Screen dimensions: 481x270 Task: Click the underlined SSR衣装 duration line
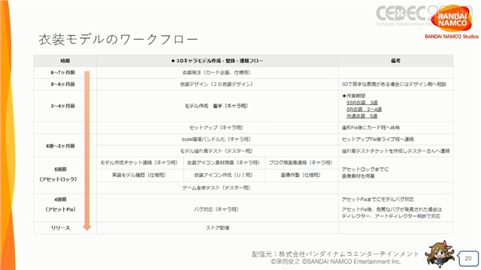(362, 103)
